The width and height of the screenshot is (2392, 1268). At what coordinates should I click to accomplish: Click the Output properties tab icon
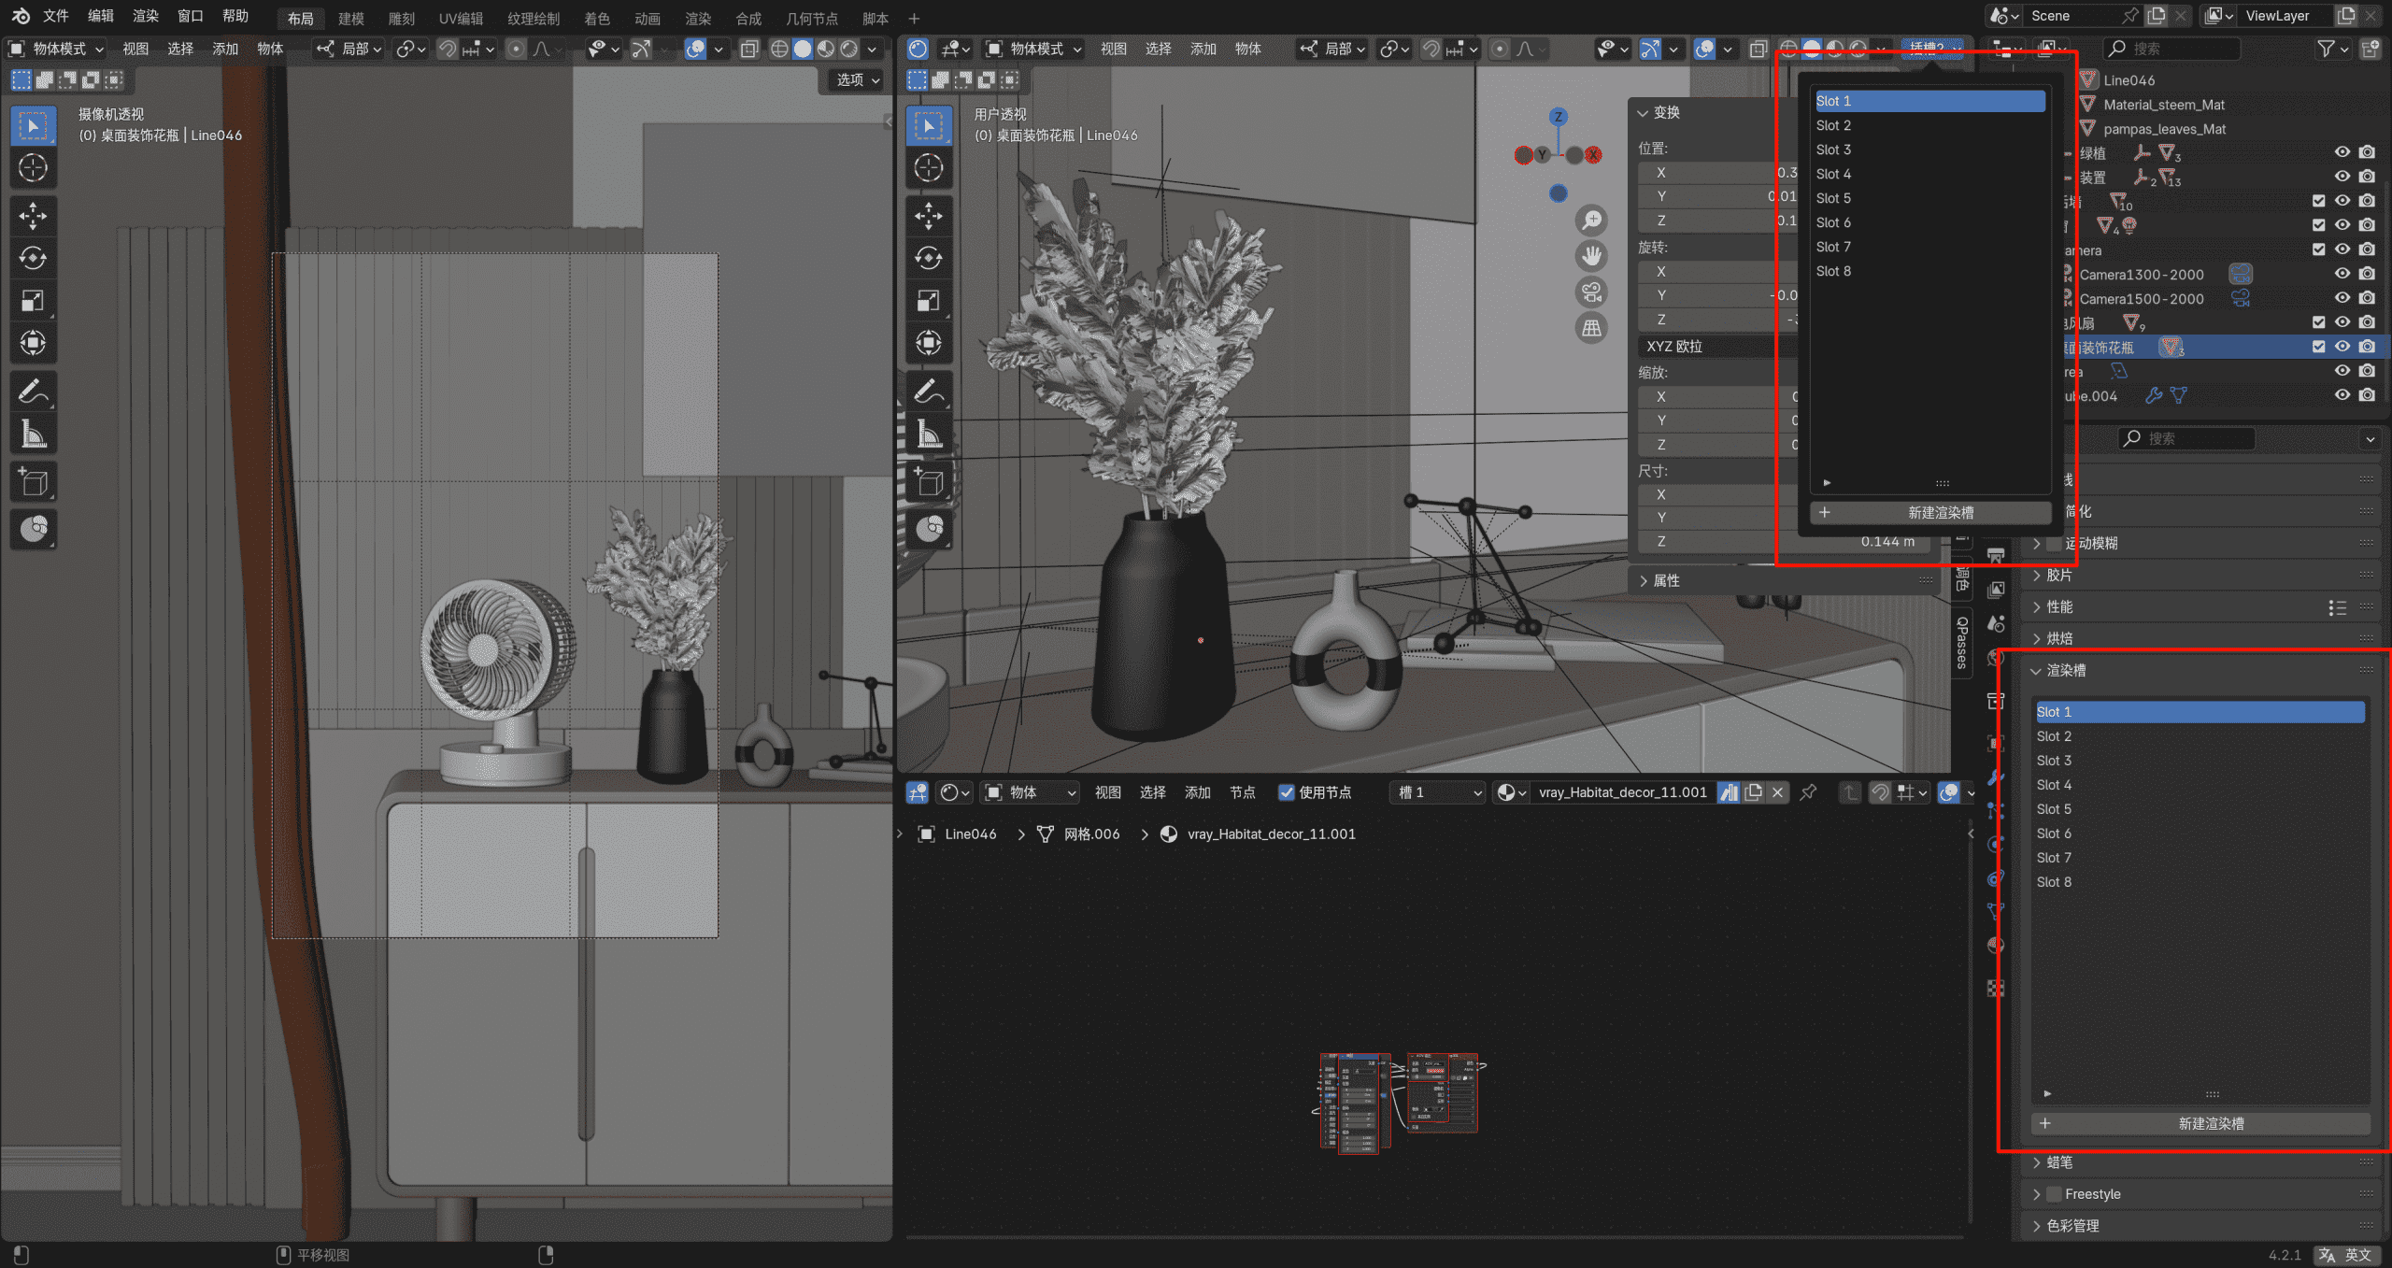tap(1996, 555)
